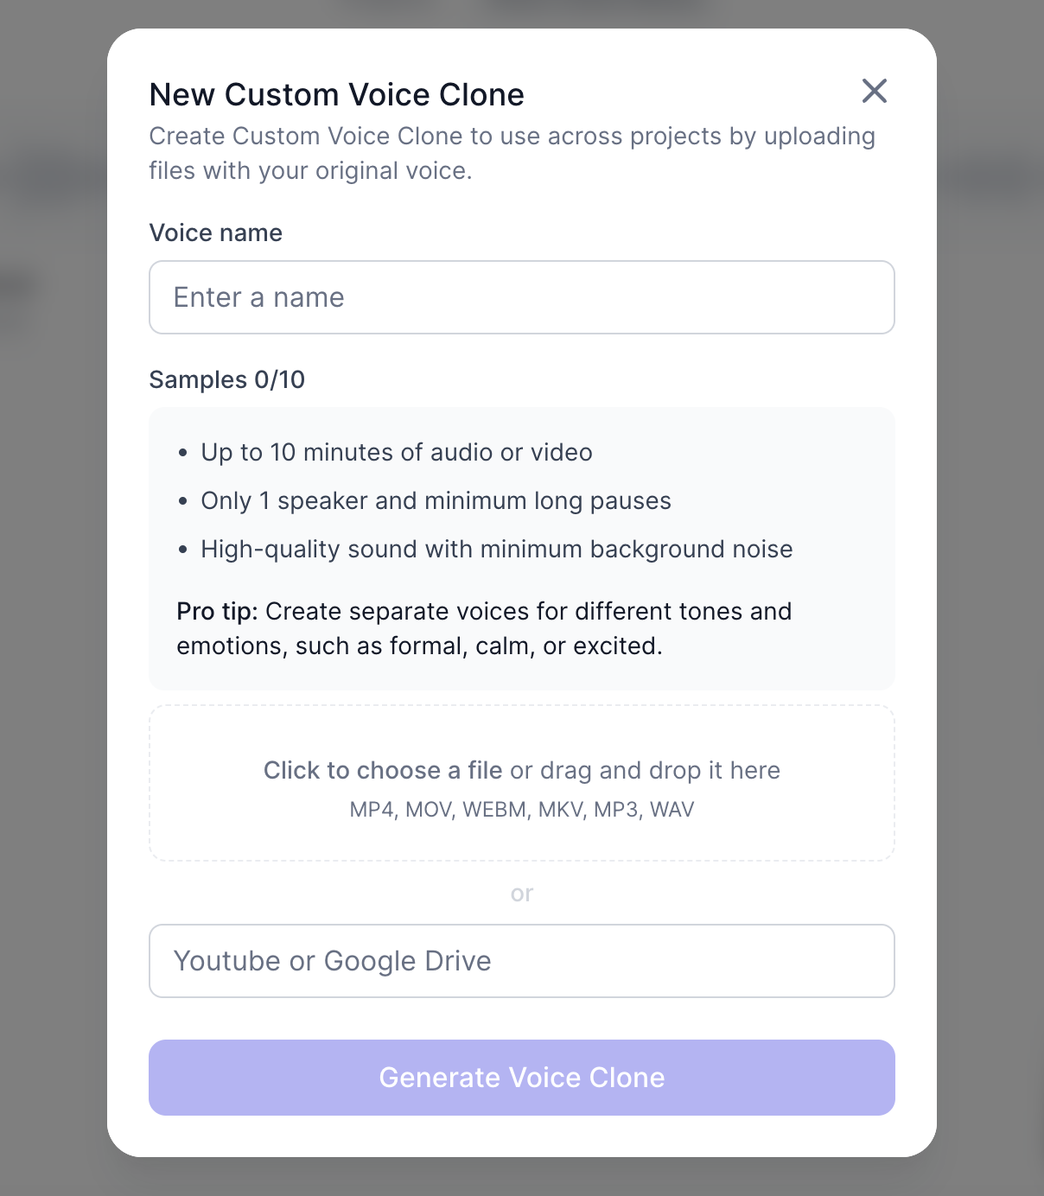The image size is (1044, 1196).
Task: Click the bullet about 10 minutes of audio
Action: (x=396, y=452)
